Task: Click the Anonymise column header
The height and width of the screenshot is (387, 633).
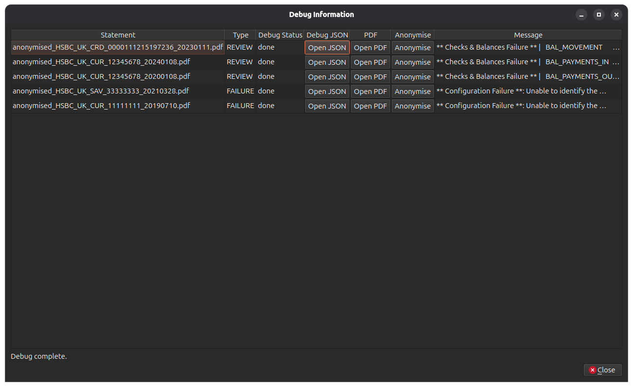Action: point(413,35)
